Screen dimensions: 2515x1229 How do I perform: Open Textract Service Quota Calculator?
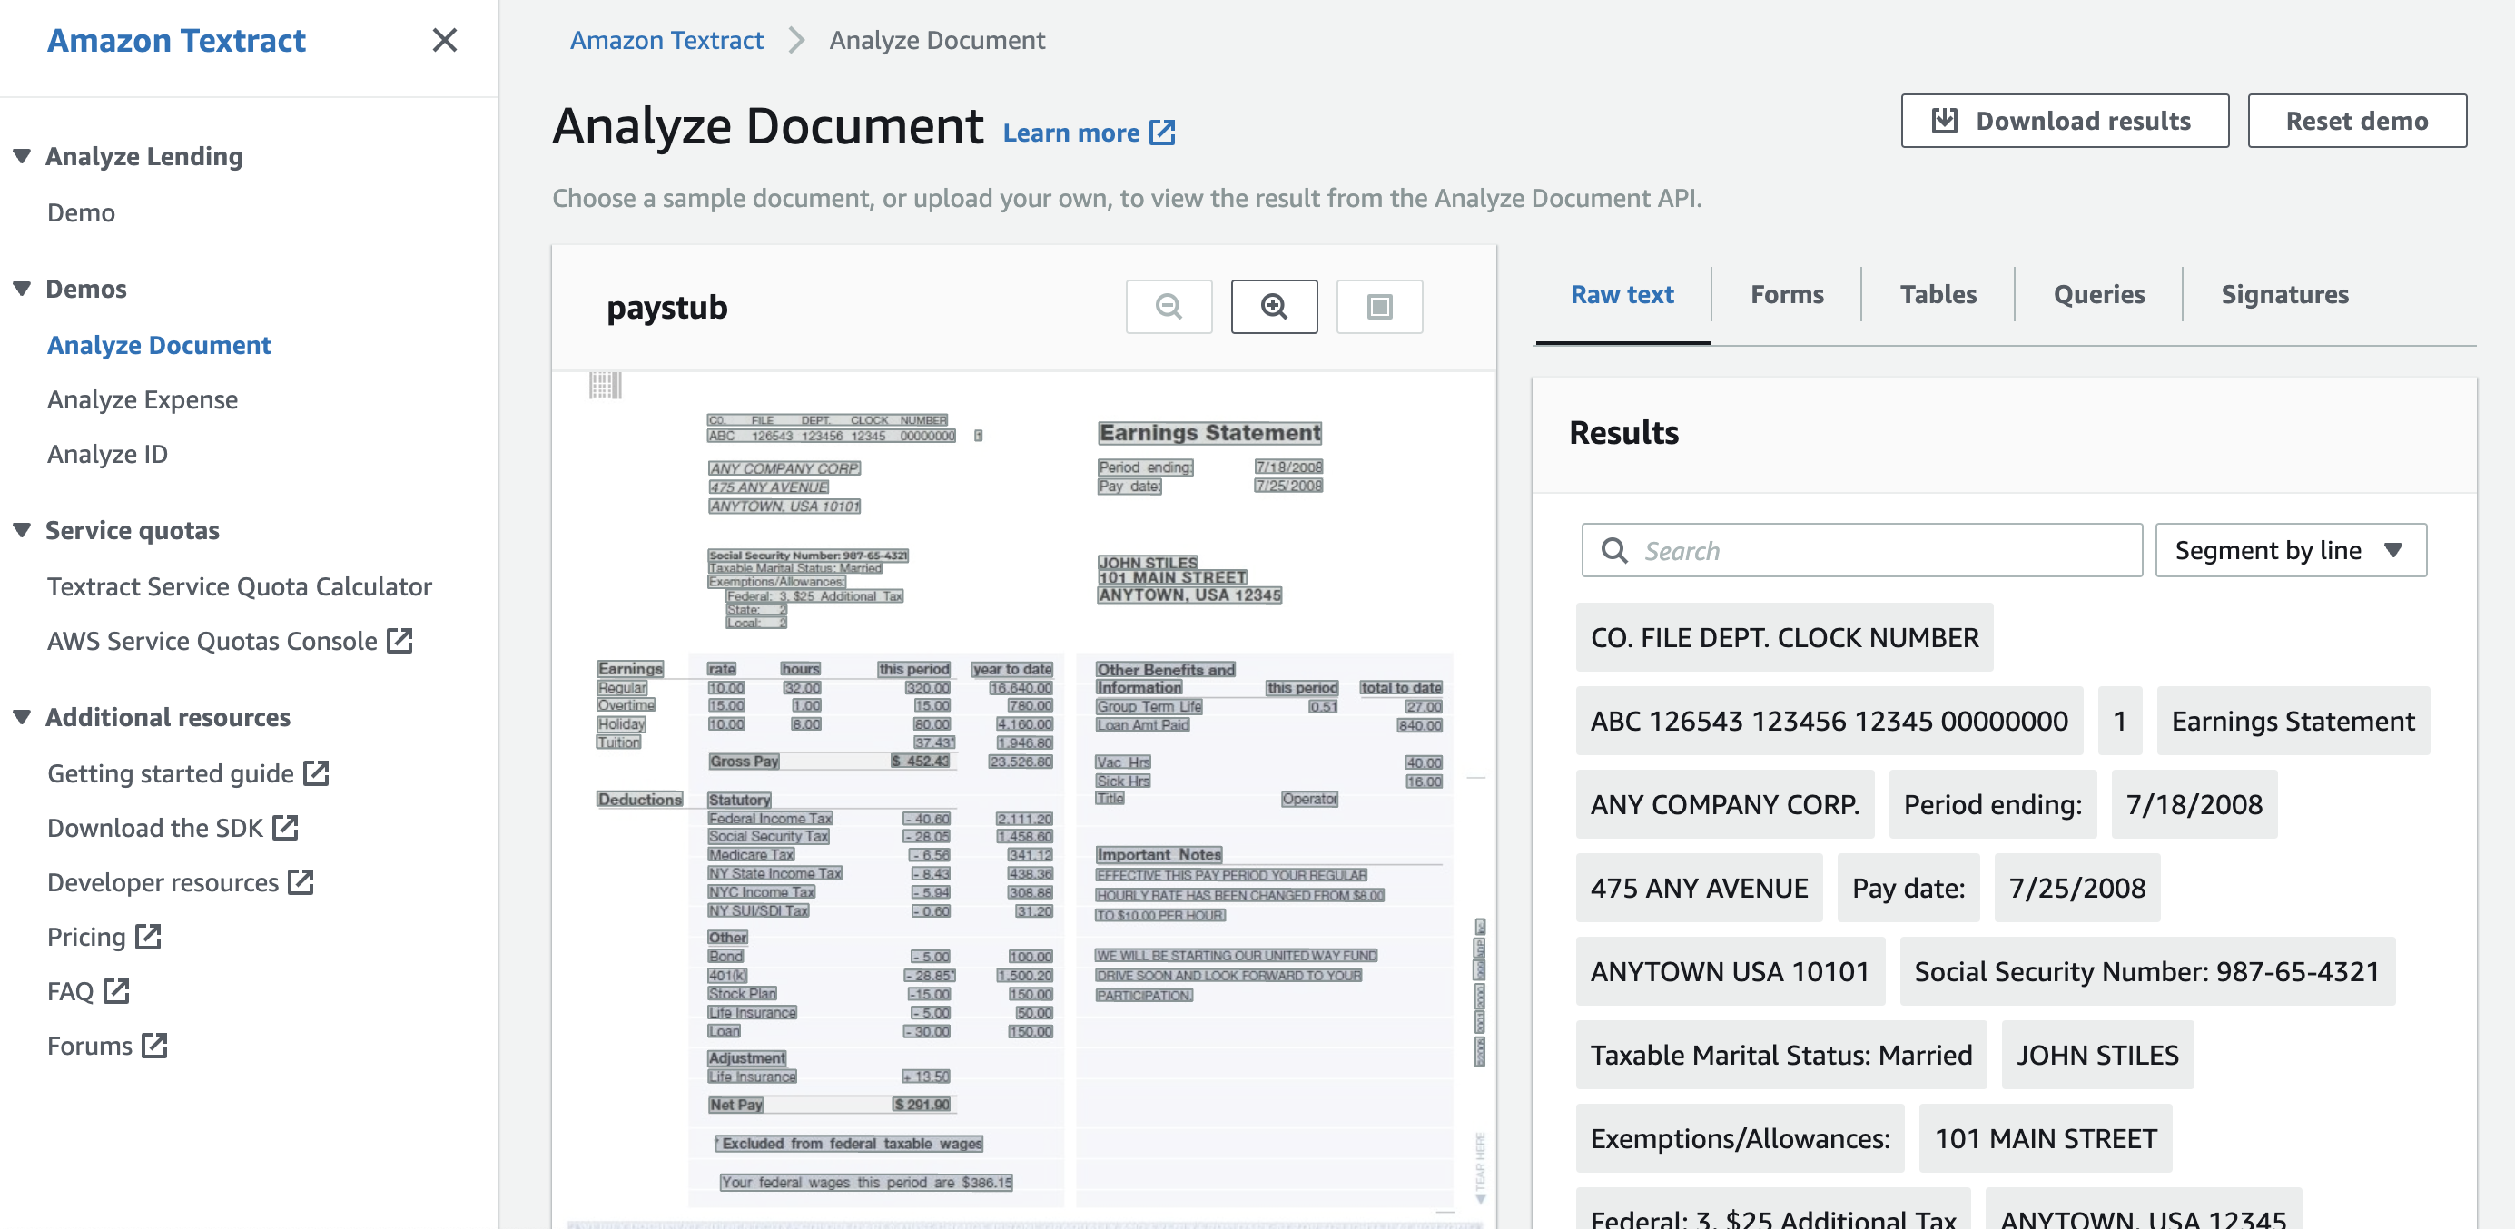239,586
